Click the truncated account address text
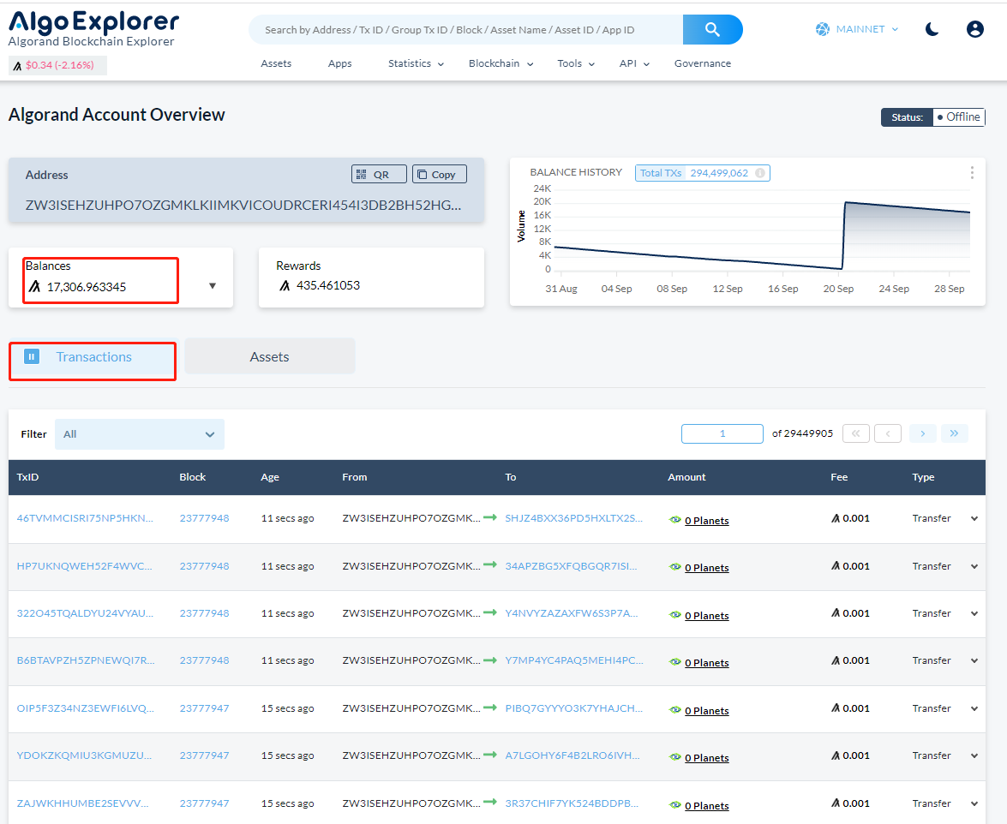The image size is (1007, 824). click(x=243, y=206)
